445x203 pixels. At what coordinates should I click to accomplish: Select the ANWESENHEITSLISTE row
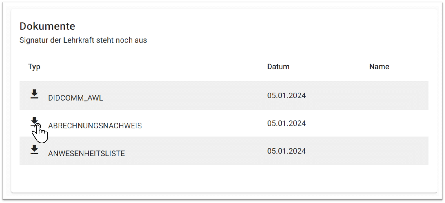click(x=174, y=151)
